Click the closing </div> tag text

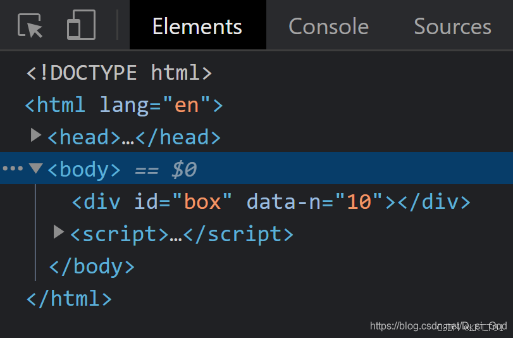[434, 201]
